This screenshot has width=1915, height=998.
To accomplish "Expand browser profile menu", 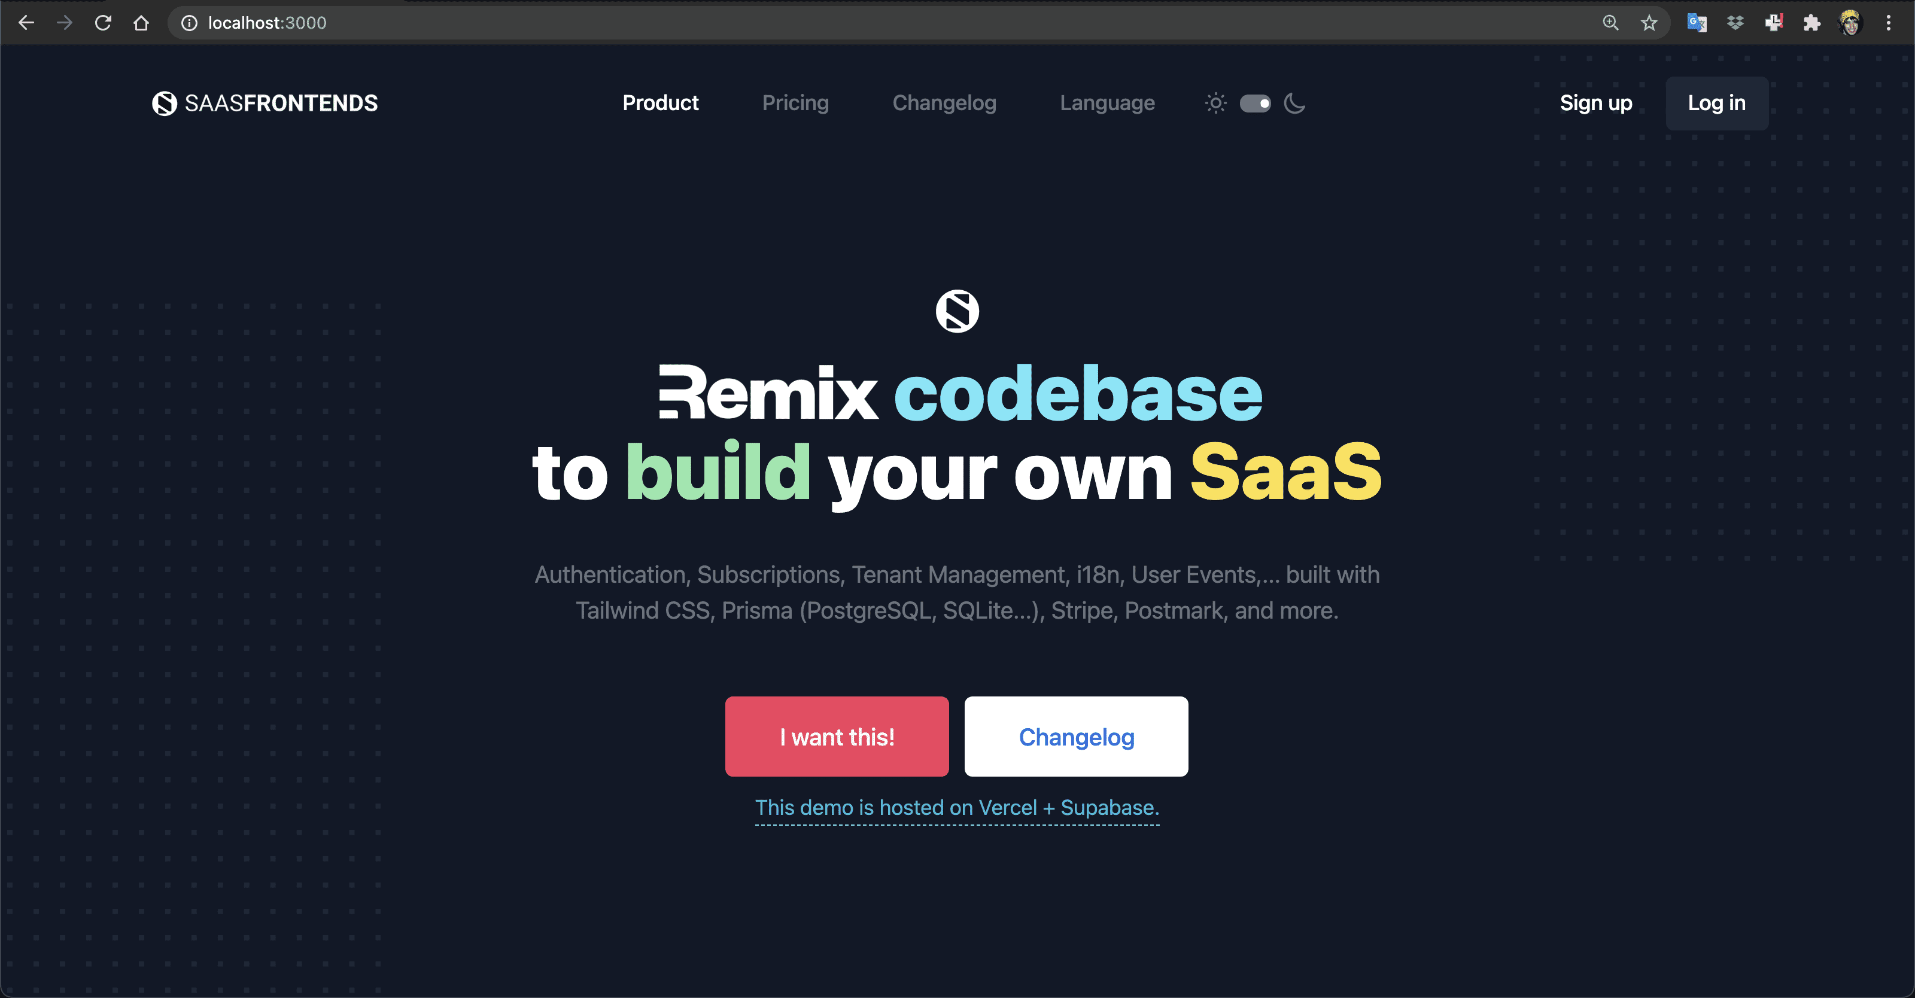I will [1852, 22].
